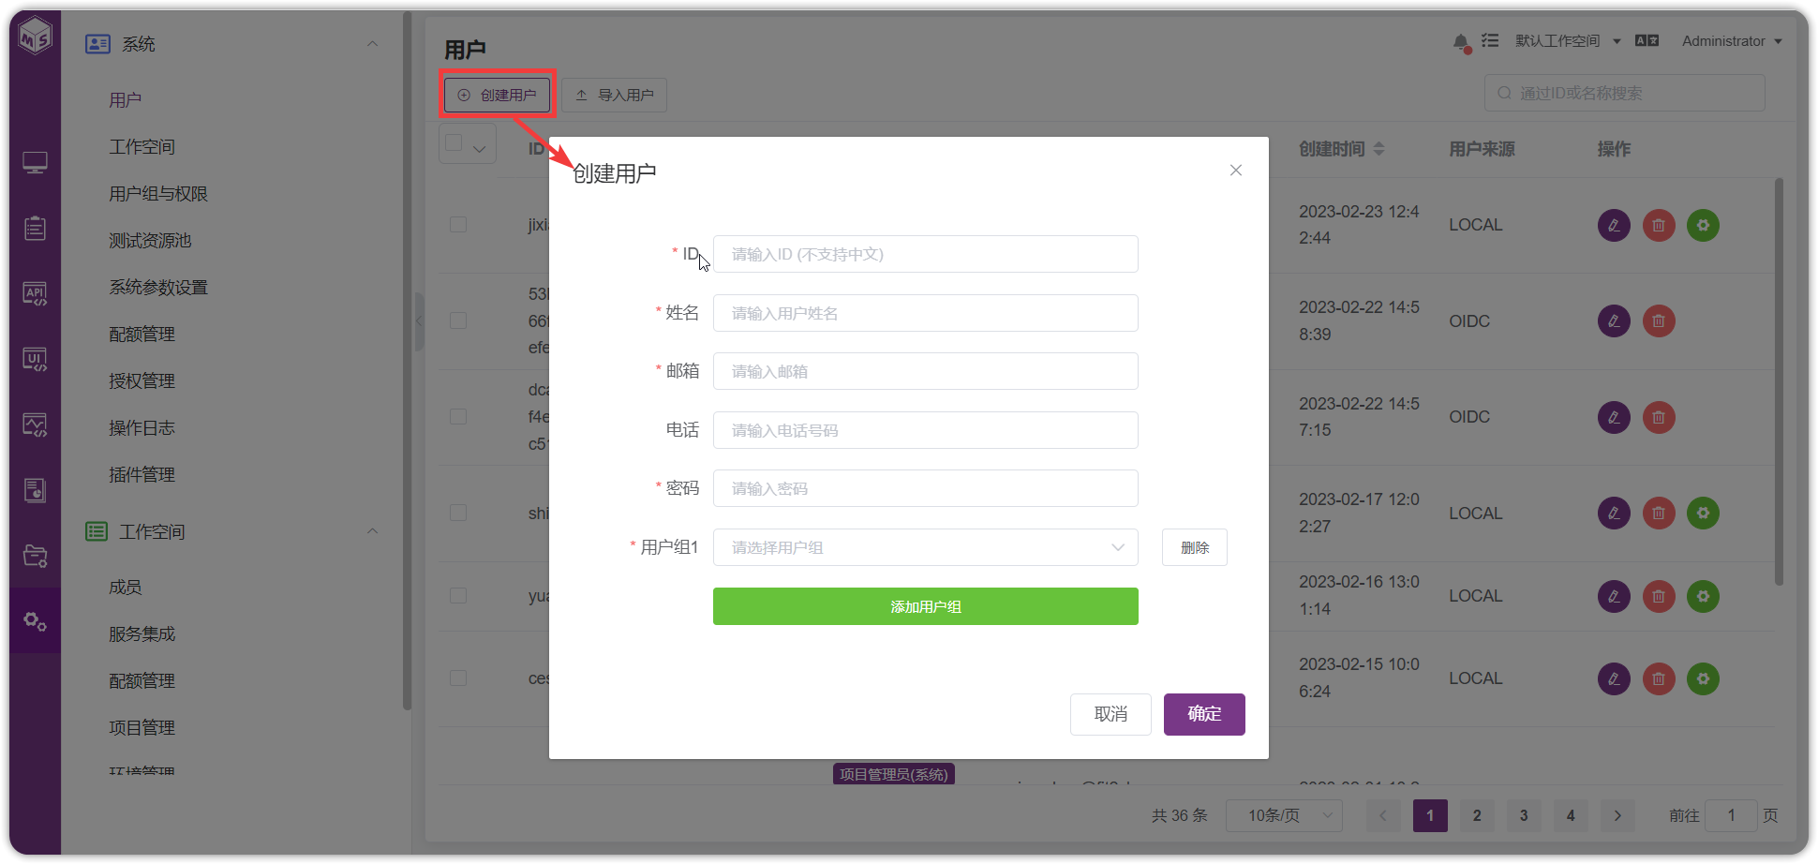Tick the checkbox for the ces user row
Screen dimensions: 1818x864
(x=458, y=678)
